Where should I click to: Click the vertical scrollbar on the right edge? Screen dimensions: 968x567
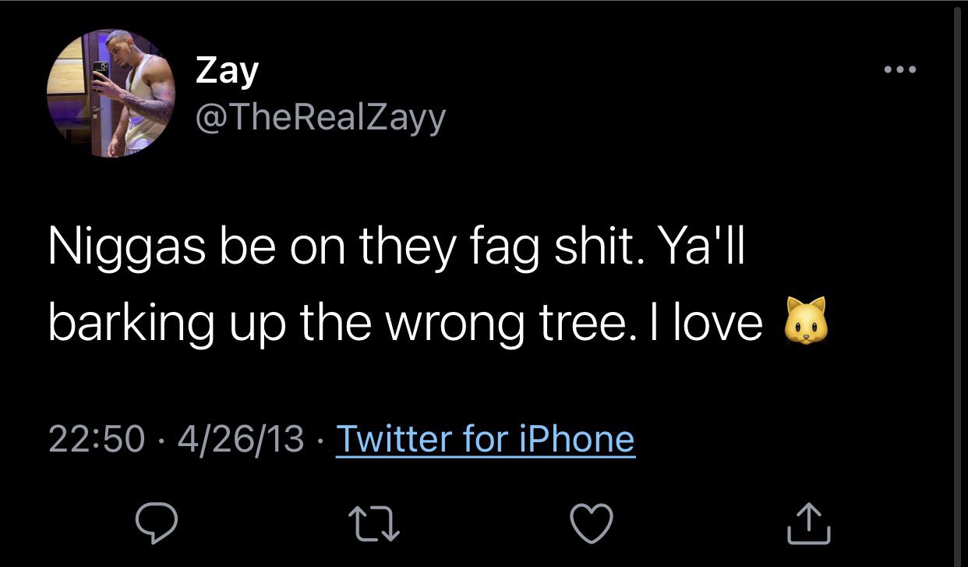pyautogui.click(x=958, y=281)
